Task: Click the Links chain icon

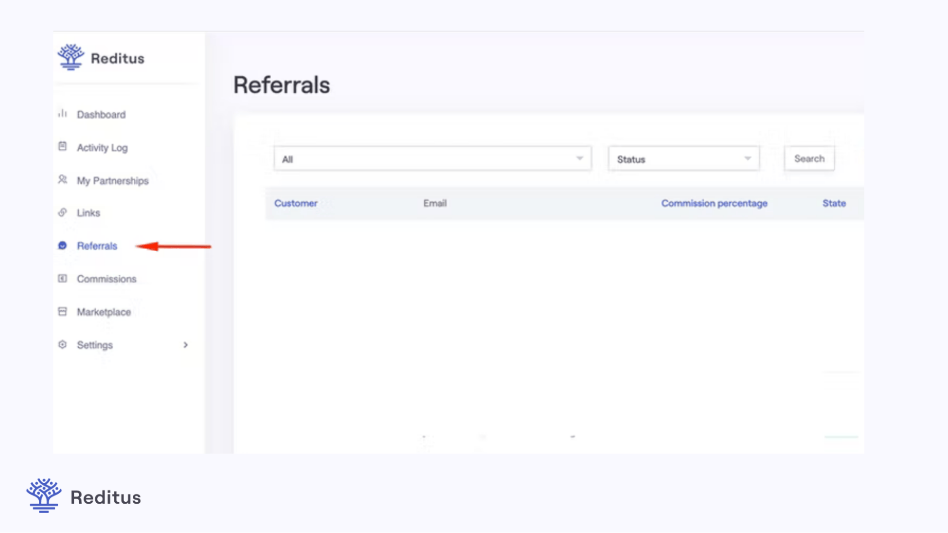Action: coord(63,213)
